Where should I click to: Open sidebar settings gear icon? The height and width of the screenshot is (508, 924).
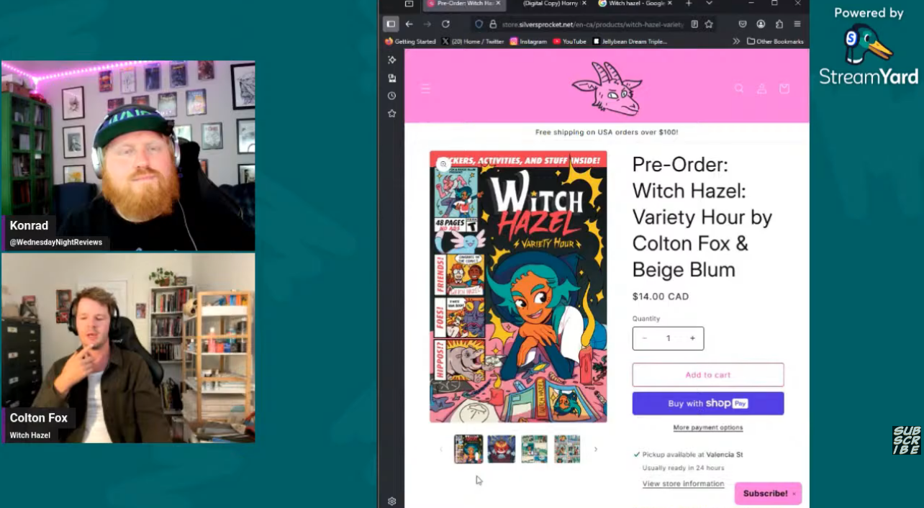391,502
